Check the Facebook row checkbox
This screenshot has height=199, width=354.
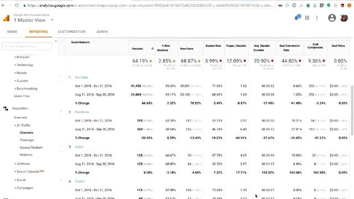61,112
